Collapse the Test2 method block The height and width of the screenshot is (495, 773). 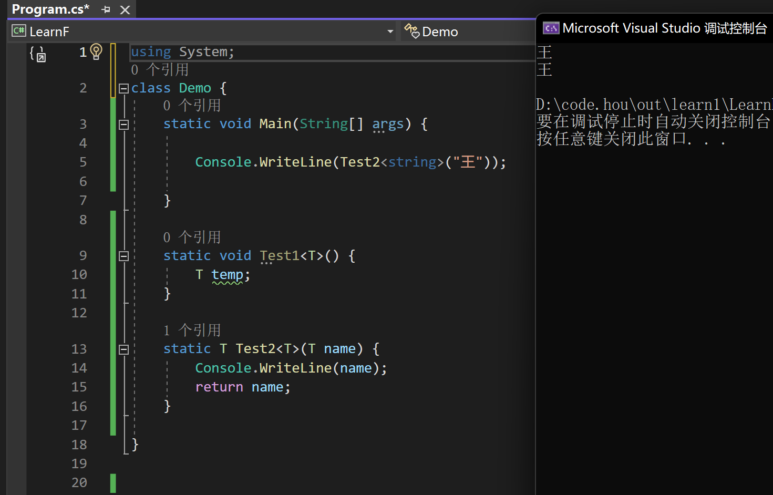(123, 349)
